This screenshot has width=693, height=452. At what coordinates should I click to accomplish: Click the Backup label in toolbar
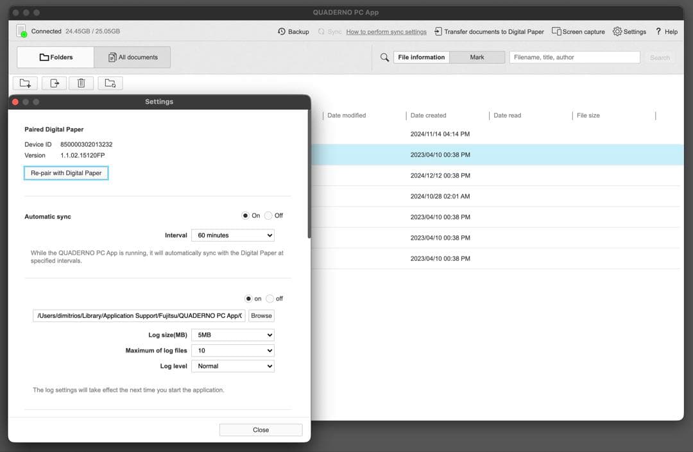pyautogui.click(x=298, y=32)
